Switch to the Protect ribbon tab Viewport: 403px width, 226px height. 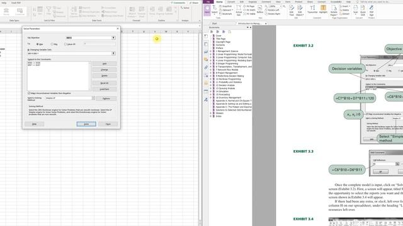pyautogui.click(x=298, y=2)
